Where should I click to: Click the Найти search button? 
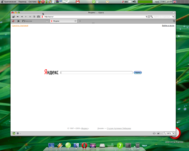[138, 73]
